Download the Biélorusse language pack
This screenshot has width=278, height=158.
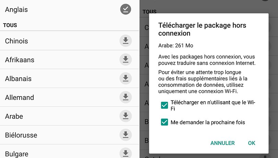[x=126, y=135]
